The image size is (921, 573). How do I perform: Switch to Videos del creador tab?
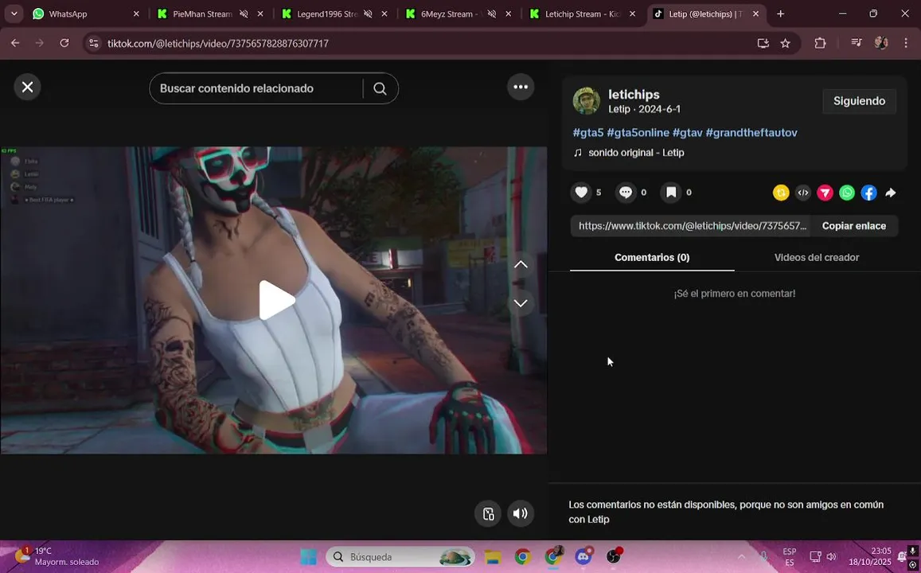point(817,258)
